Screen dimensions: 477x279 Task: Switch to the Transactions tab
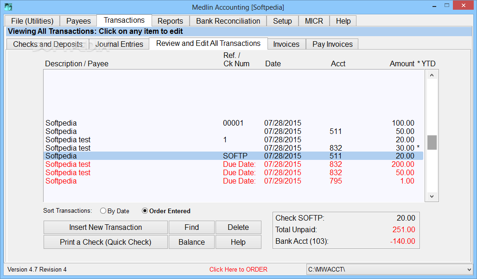point(124,20)
